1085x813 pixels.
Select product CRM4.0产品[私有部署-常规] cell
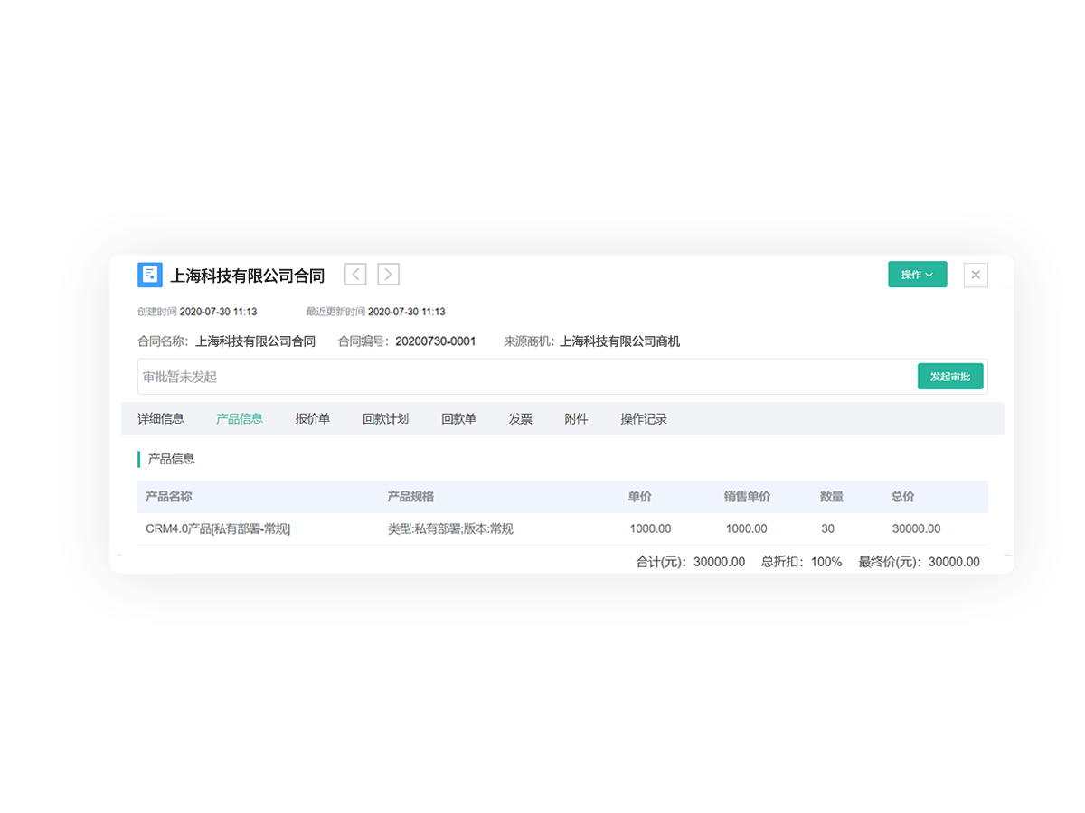(218, 529)
